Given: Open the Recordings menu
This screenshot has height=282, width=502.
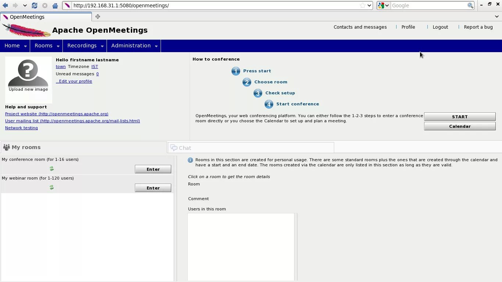Looking at the screenshot, I should [x=82, y=46].
